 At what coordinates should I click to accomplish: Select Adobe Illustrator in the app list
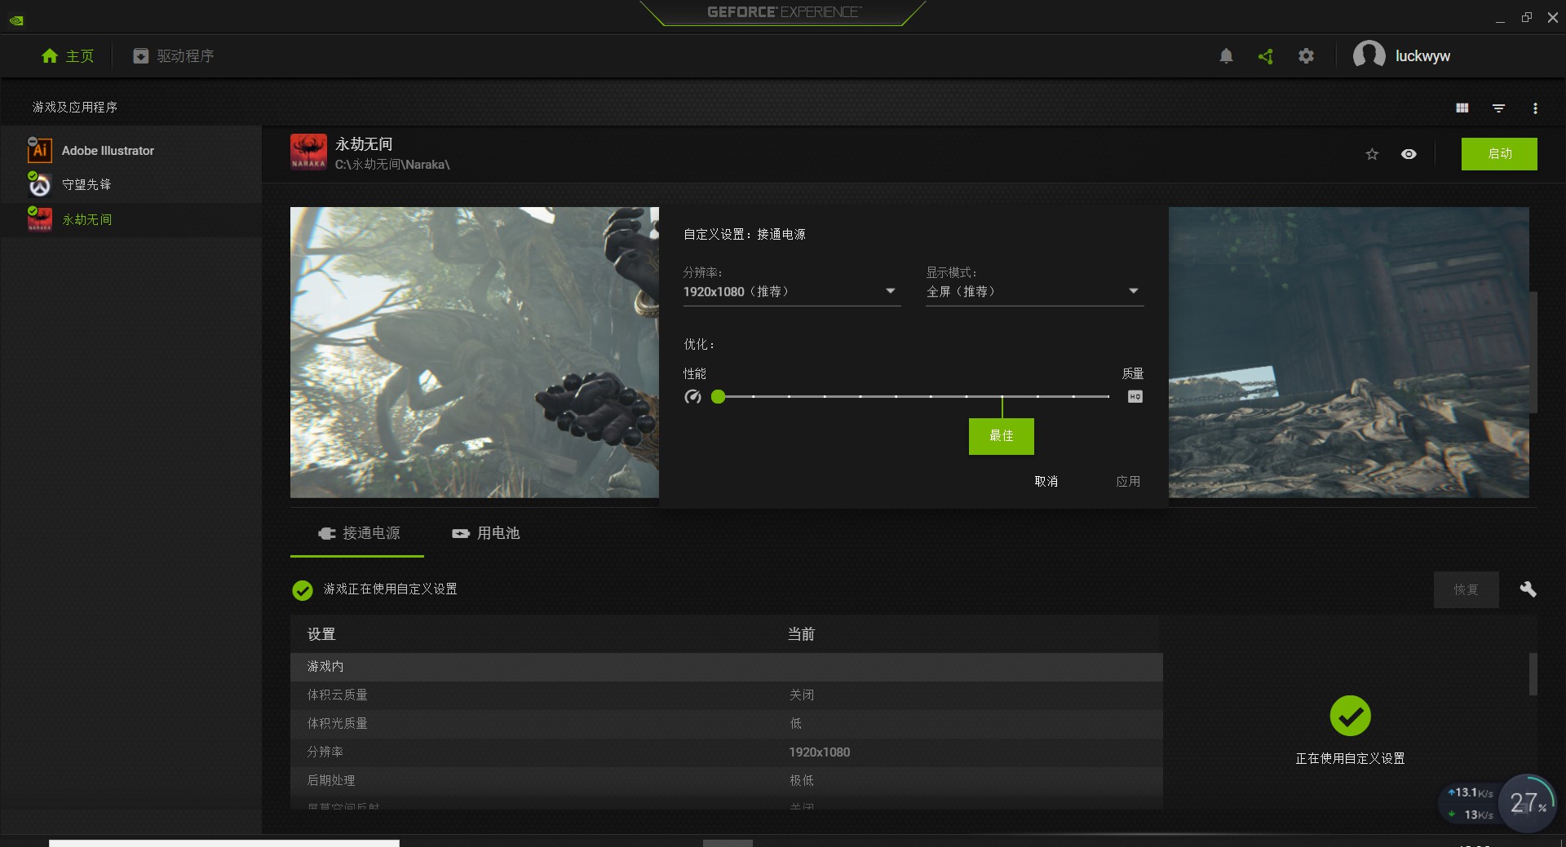pos(130,151)
